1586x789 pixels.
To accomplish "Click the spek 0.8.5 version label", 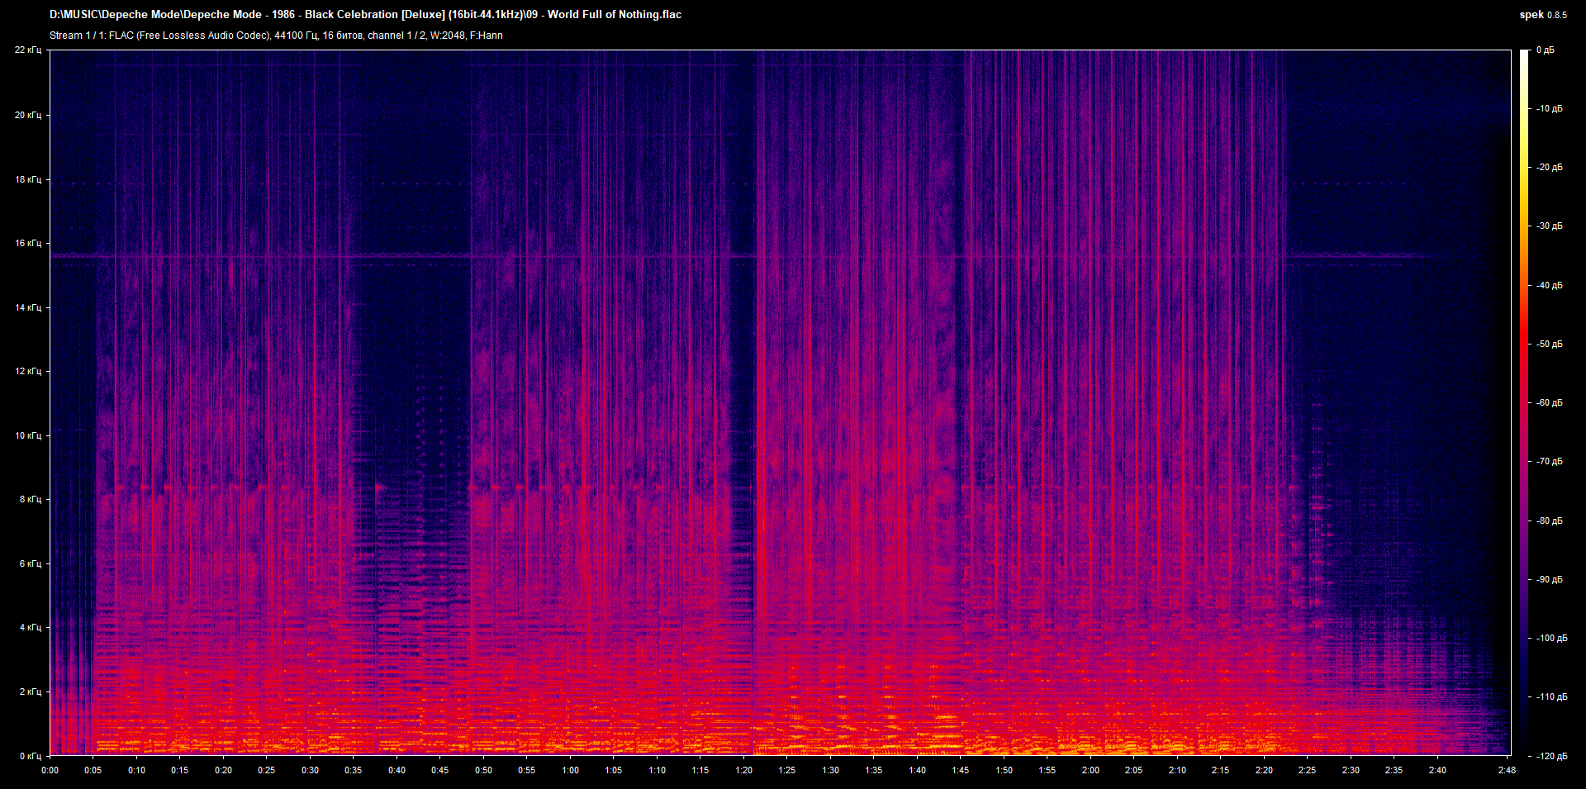I will 1542,14.
